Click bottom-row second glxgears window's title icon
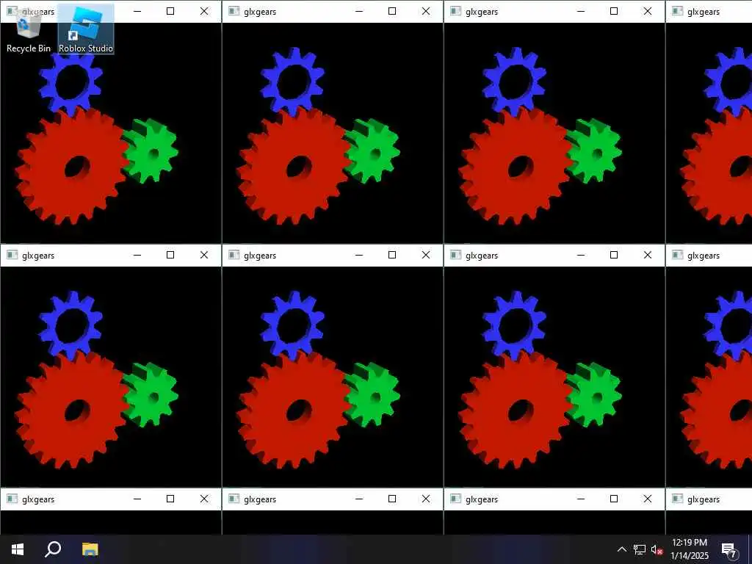The width and height of the screenshot is (752, 564). [234, 499]
